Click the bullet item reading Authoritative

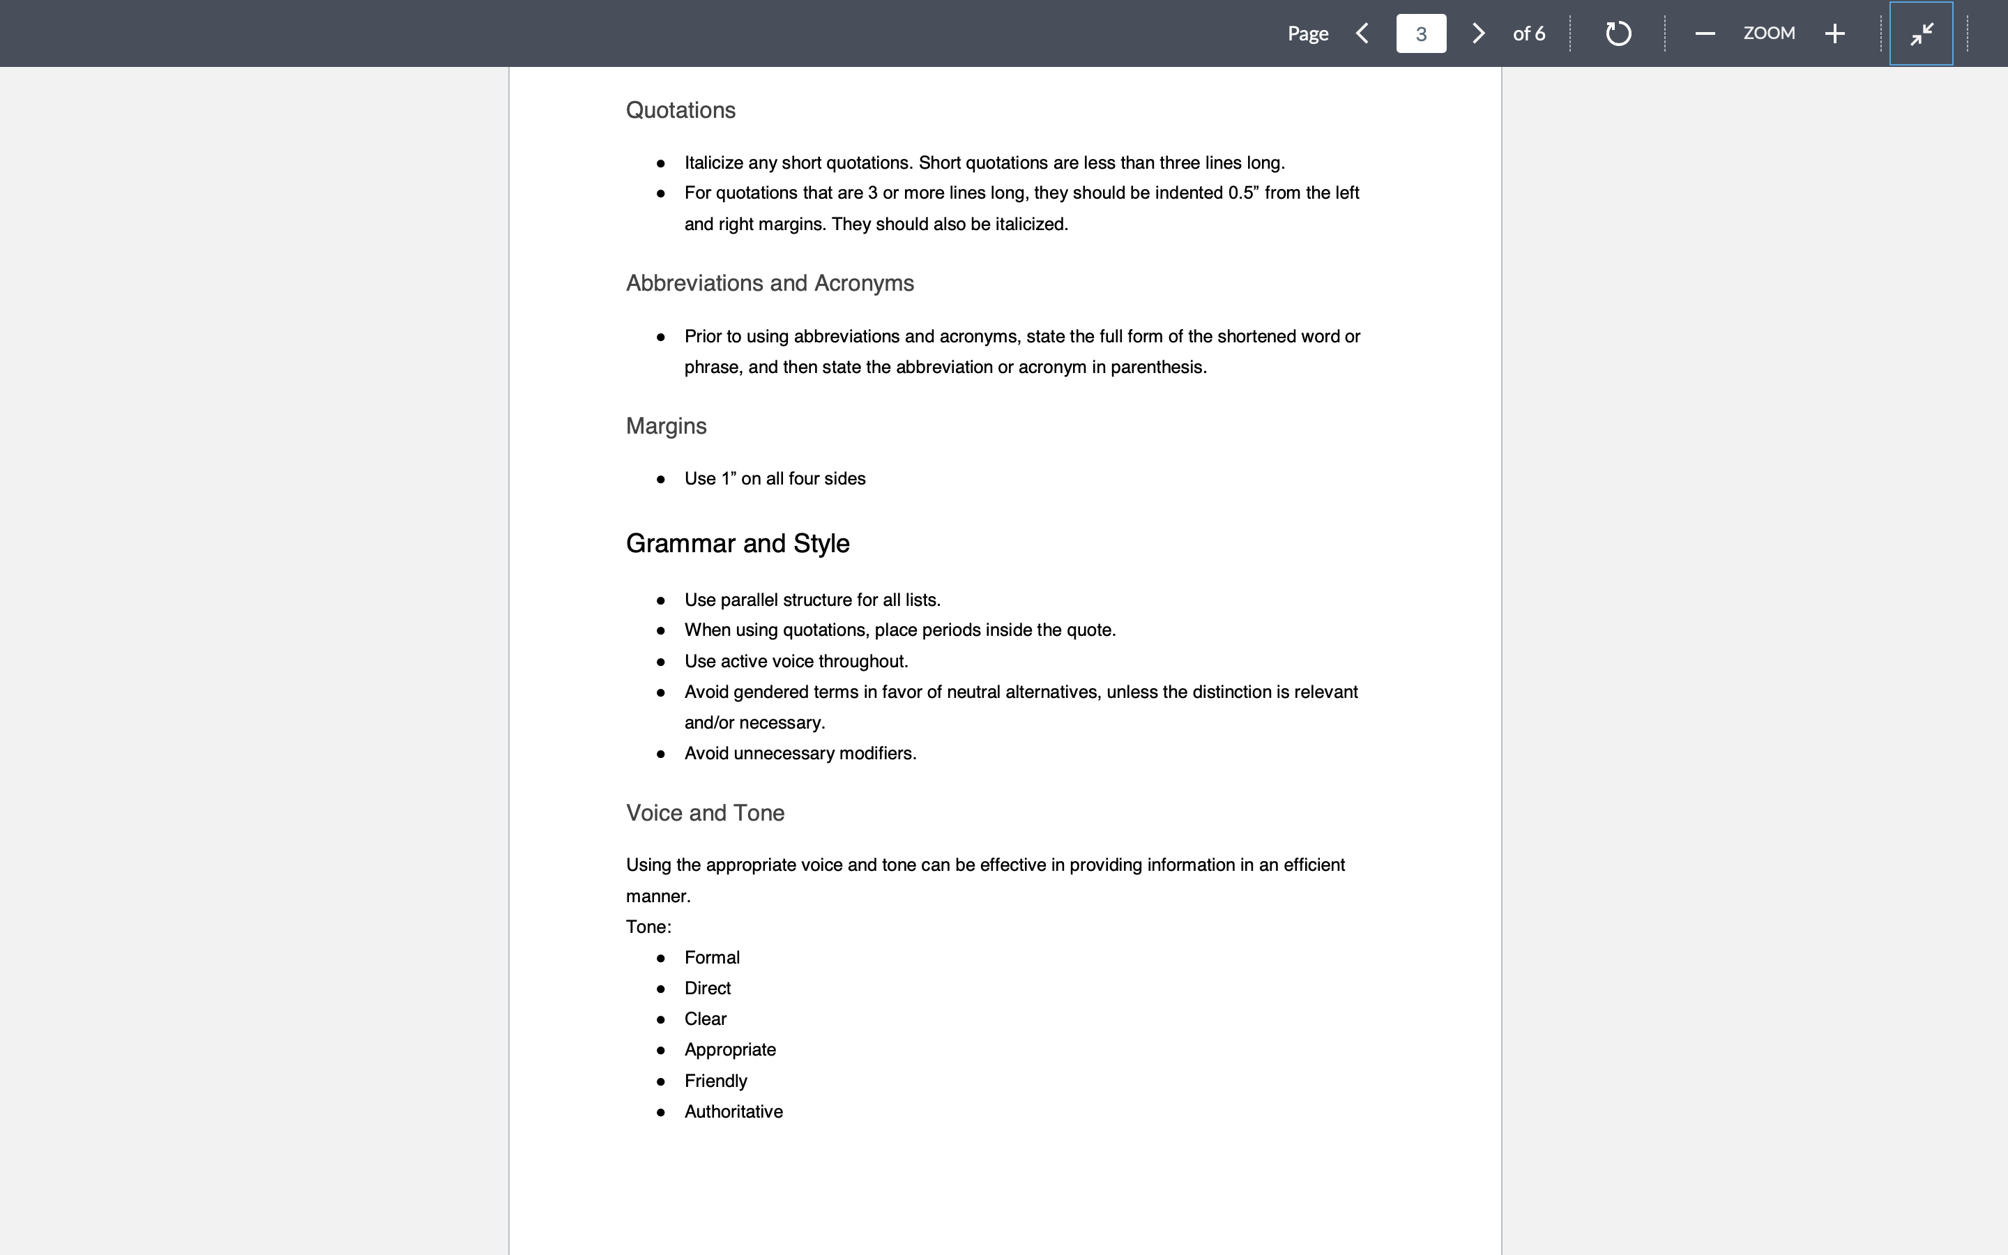[x=733, y=1111]
